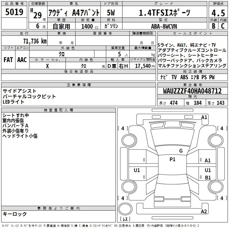
Task: Click the interior grade C cell
Action: click(x=223, y=26)
